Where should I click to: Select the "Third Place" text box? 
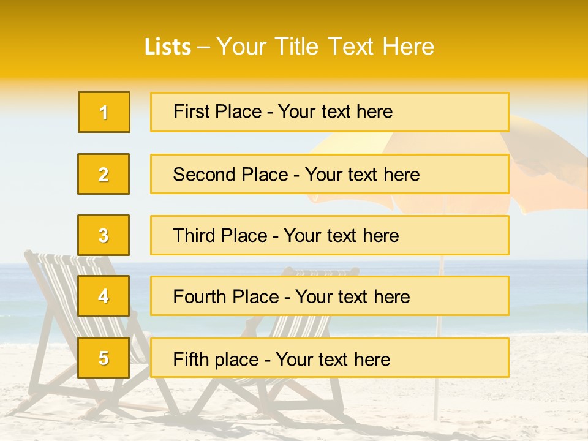[330, 235]
